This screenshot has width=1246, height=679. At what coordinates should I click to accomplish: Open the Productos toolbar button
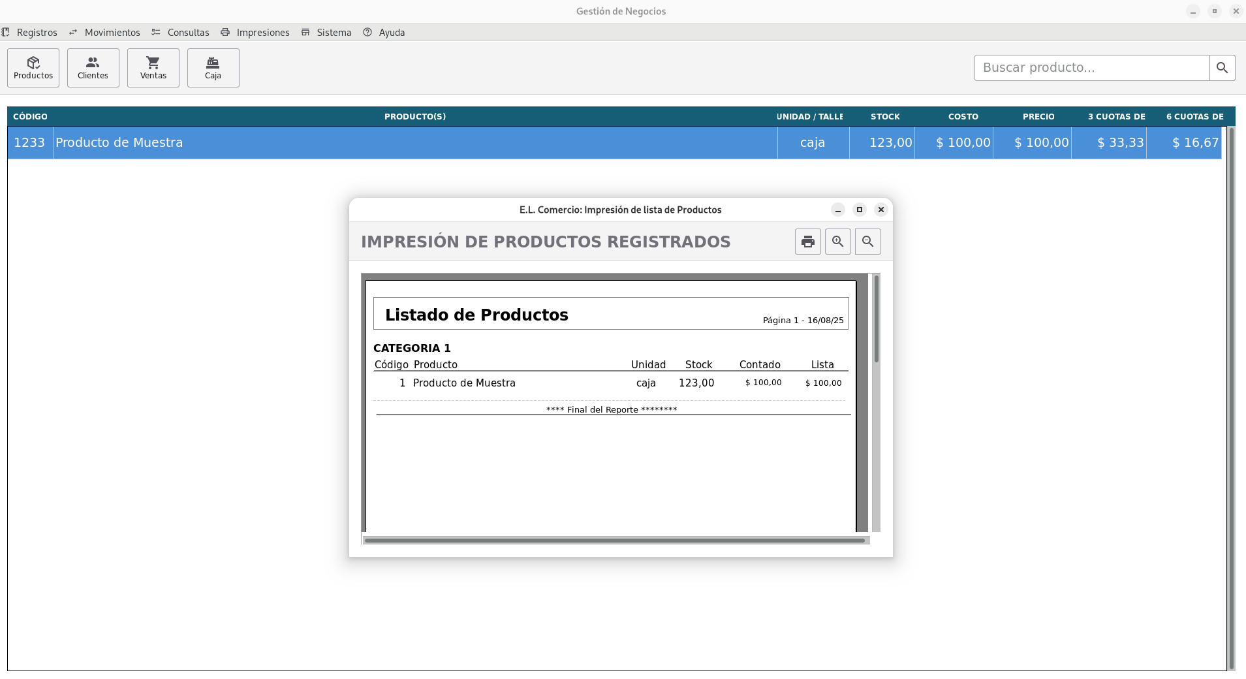point(33,68)
